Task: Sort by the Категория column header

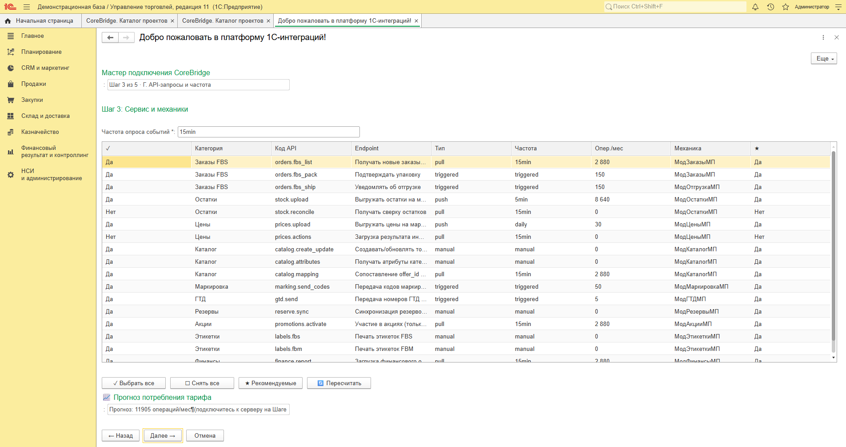Action: [x=231, y=149]
